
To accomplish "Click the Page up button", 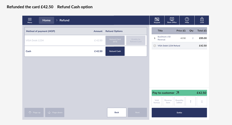I will [34, 112].
